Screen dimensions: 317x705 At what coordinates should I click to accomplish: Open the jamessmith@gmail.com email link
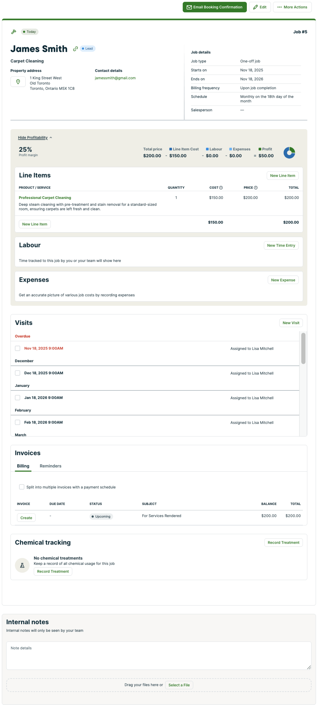coord(115,78)
